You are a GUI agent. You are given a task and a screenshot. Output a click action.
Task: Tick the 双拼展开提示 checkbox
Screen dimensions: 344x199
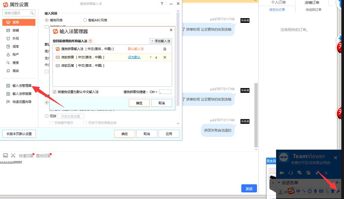tap(51, 123)
